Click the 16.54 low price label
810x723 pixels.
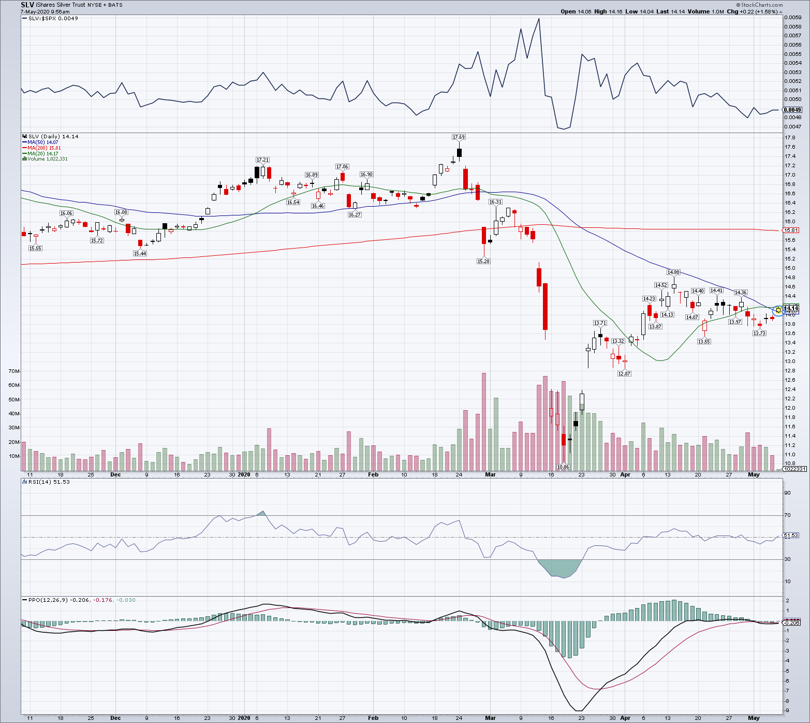[x=293, y=202]
